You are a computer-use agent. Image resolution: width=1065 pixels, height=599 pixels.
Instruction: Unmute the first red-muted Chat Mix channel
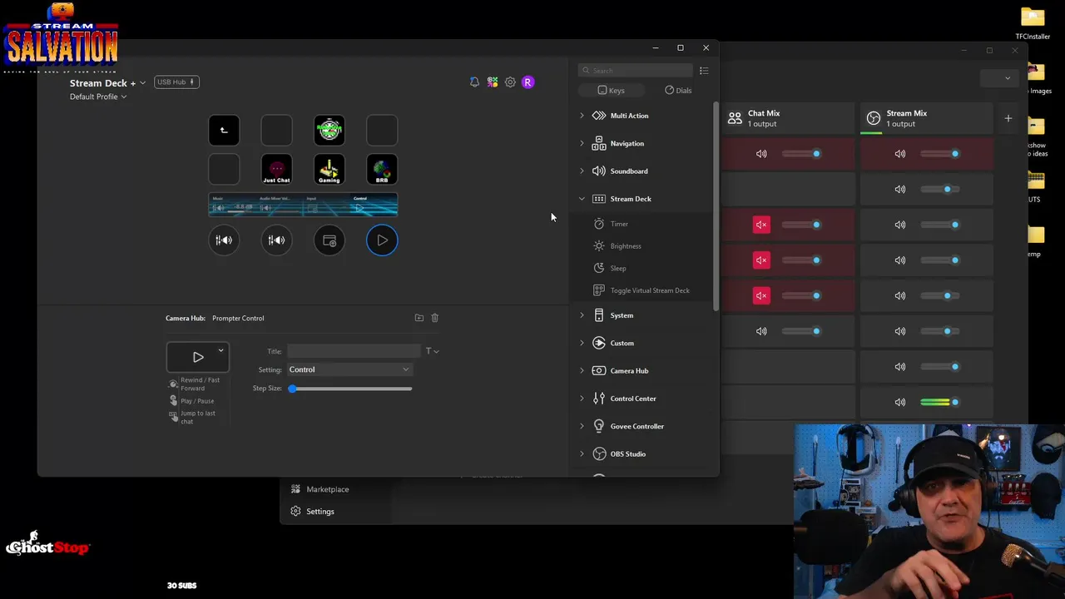[761, 225]
